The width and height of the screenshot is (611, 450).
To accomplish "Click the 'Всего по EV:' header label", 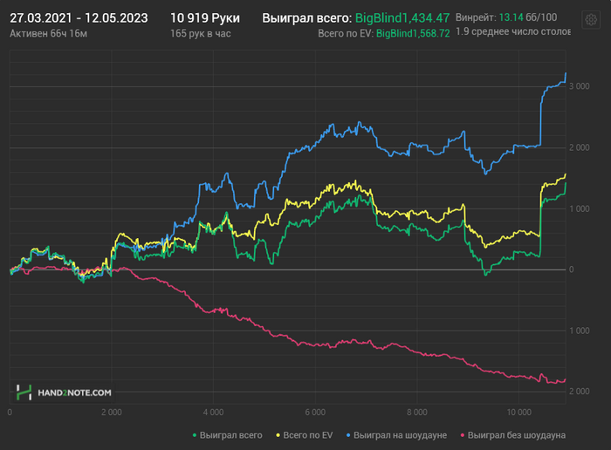I will point(346,34).
